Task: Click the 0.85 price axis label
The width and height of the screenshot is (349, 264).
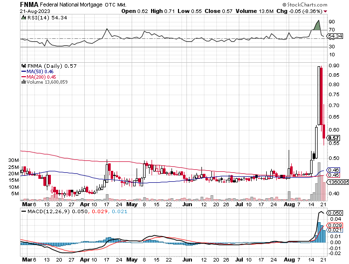Action: [334, 75]
